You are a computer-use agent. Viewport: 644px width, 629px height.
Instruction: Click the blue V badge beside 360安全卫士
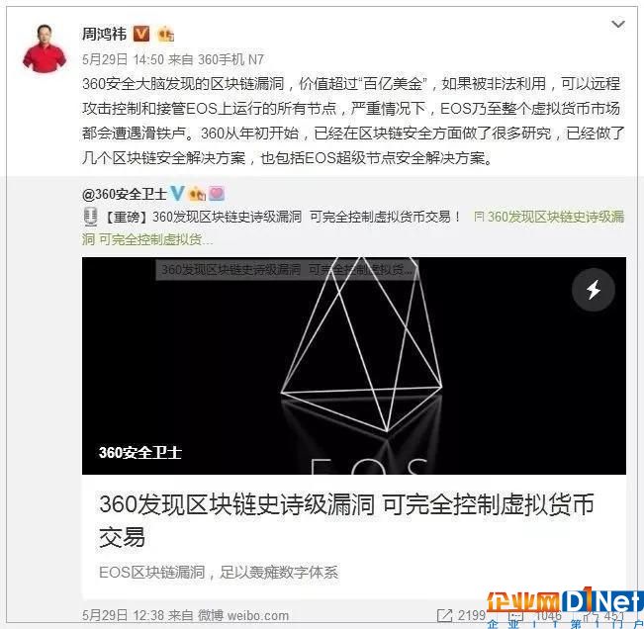click(177, 194)
